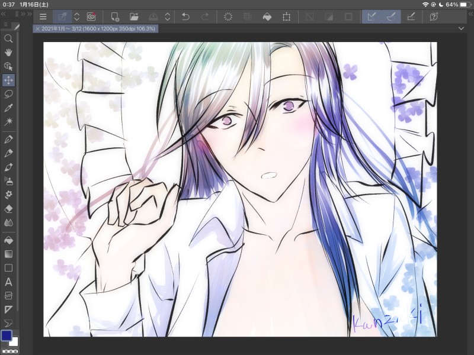Image resolution: width=474 pixels, height=355 pixels.
Task: Expand the arrows beside the Quick Access icon
Action: 77,17
